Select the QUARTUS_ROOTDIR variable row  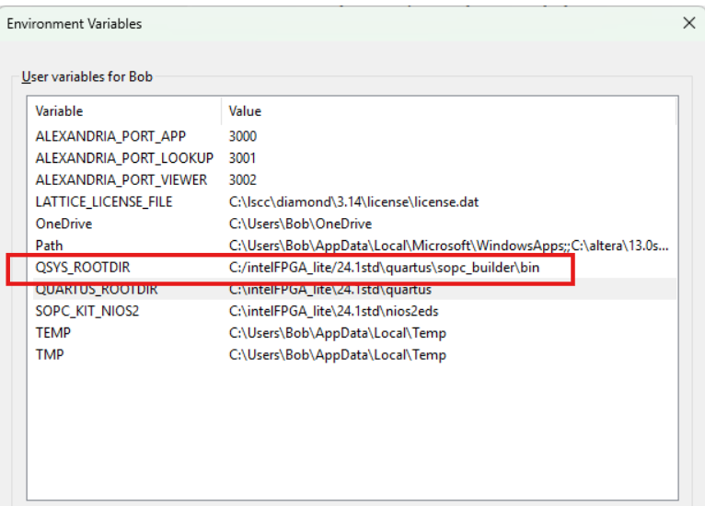(x=97, y=290)
